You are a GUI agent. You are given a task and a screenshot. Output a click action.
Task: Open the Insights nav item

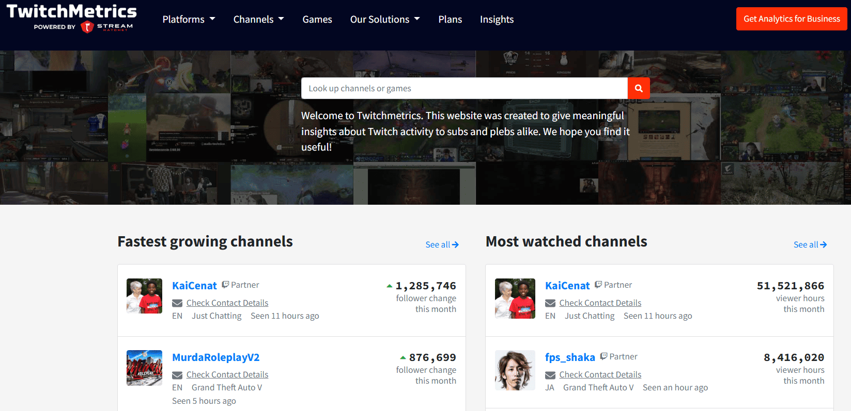point(497,20)
